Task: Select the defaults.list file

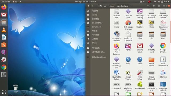Action: (x=116, y=11)
